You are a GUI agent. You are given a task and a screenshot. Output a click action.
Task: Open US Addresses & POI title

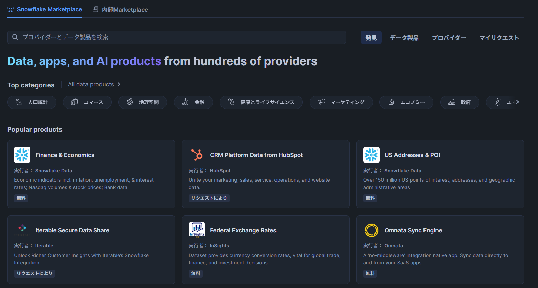[x=412, y=155]
